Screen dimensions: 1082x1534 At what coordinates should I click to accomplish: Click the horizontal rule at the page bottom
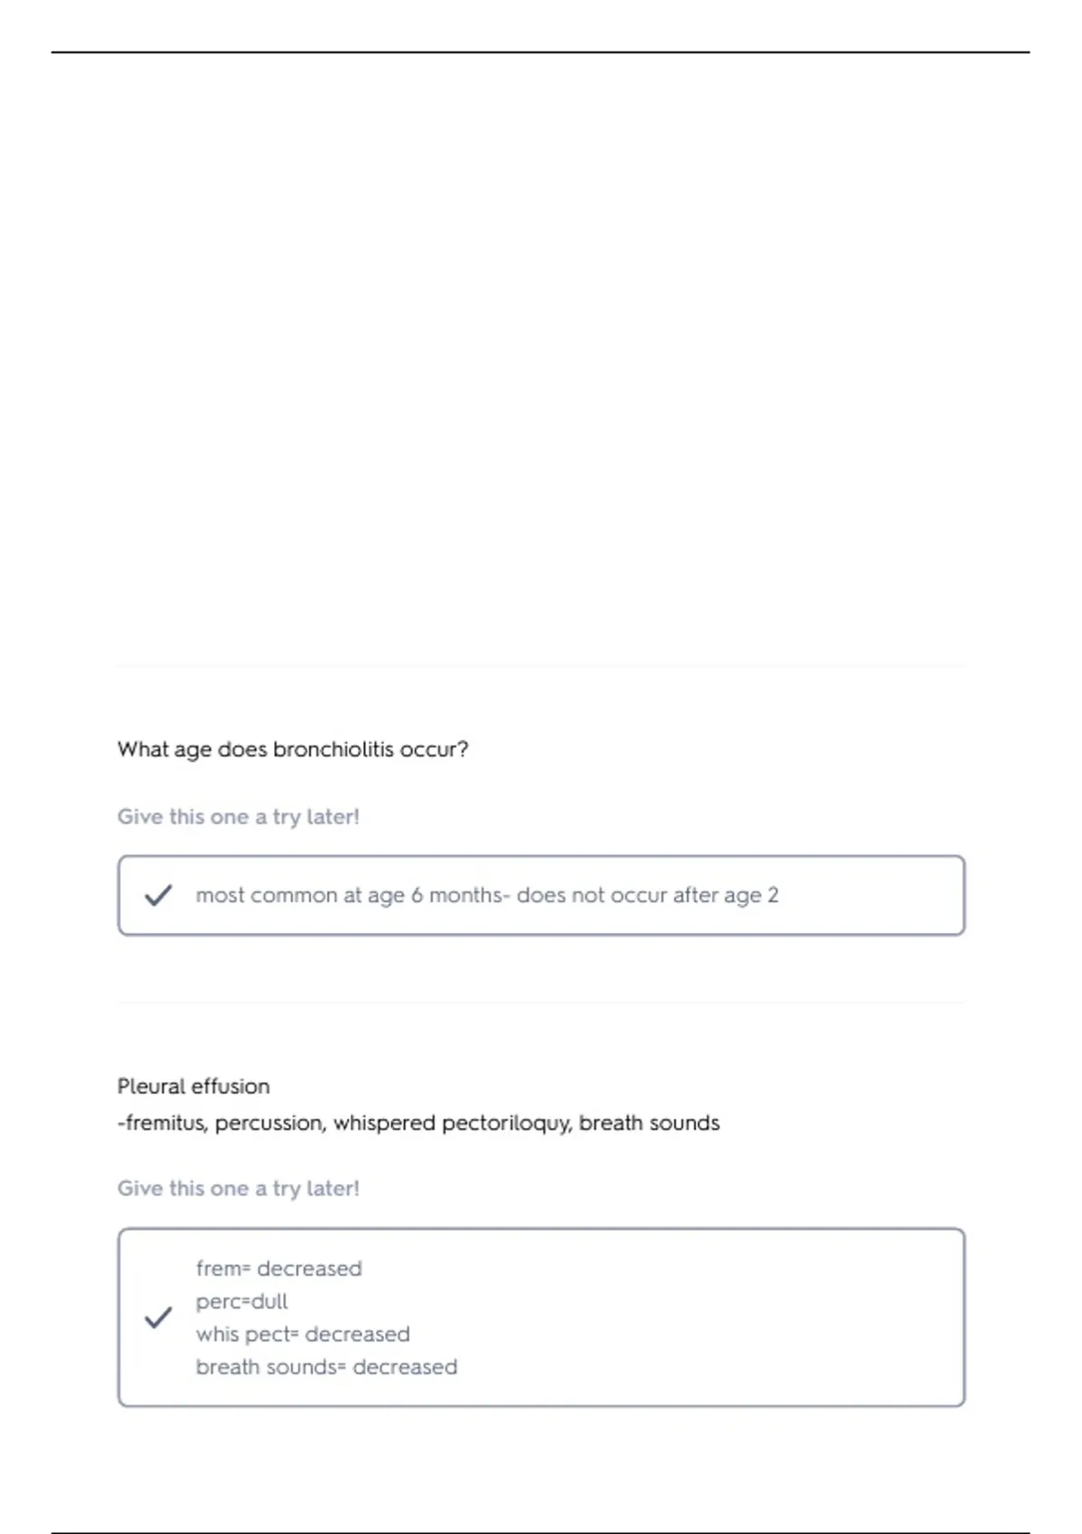pyautogui.click(x=541, y=1532)
